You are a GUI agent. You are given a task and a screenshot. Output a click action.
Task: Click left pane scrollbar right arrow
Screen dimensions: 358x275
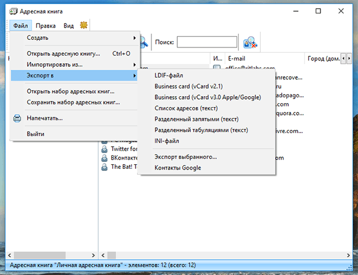pyautogui.click(x=93, y=255)
